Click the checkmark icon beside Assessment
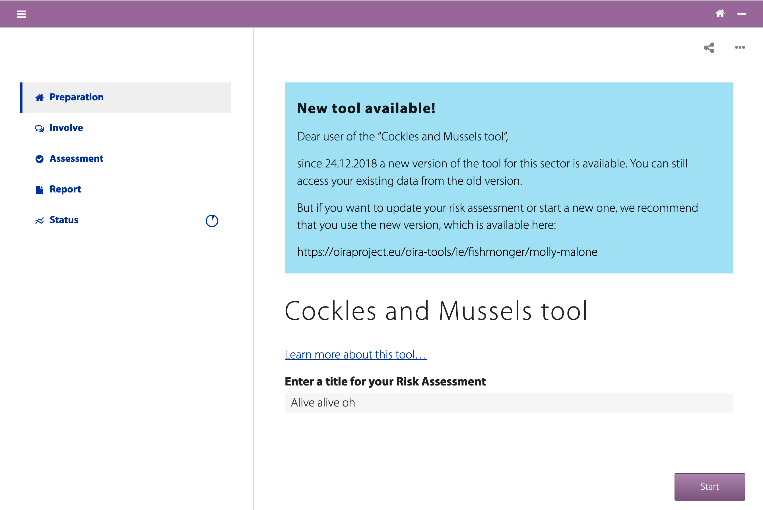Image resolution: width=763 pixels, height=510 pixels. 39,159
